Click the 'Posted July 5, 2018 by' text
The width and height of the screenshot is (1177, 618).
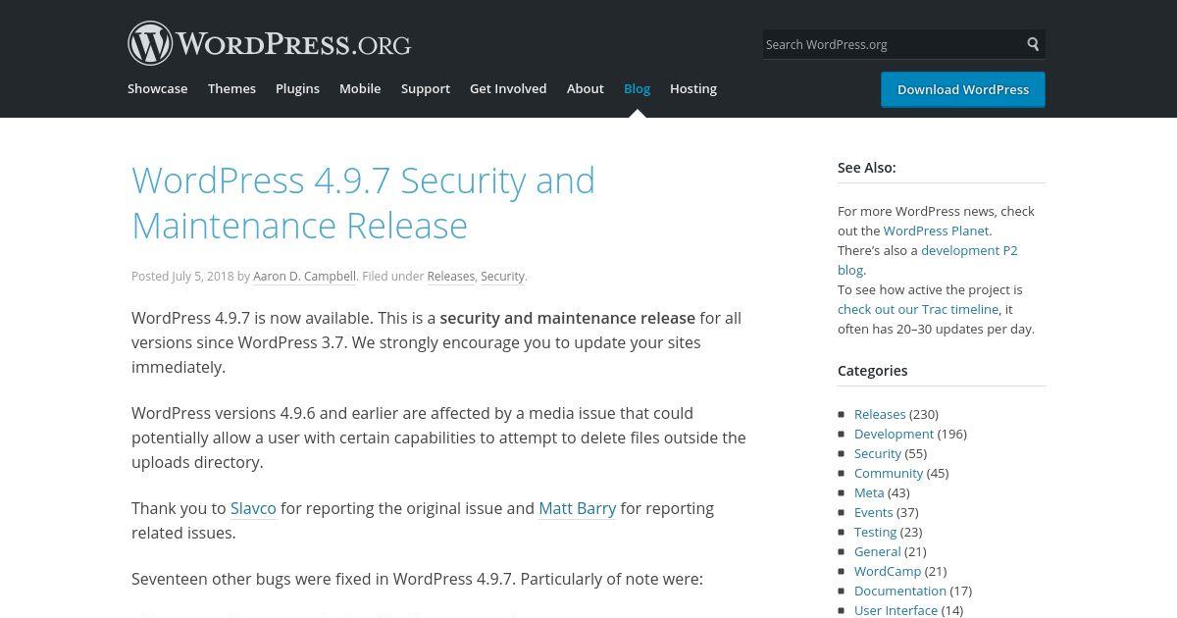point(191,277)
